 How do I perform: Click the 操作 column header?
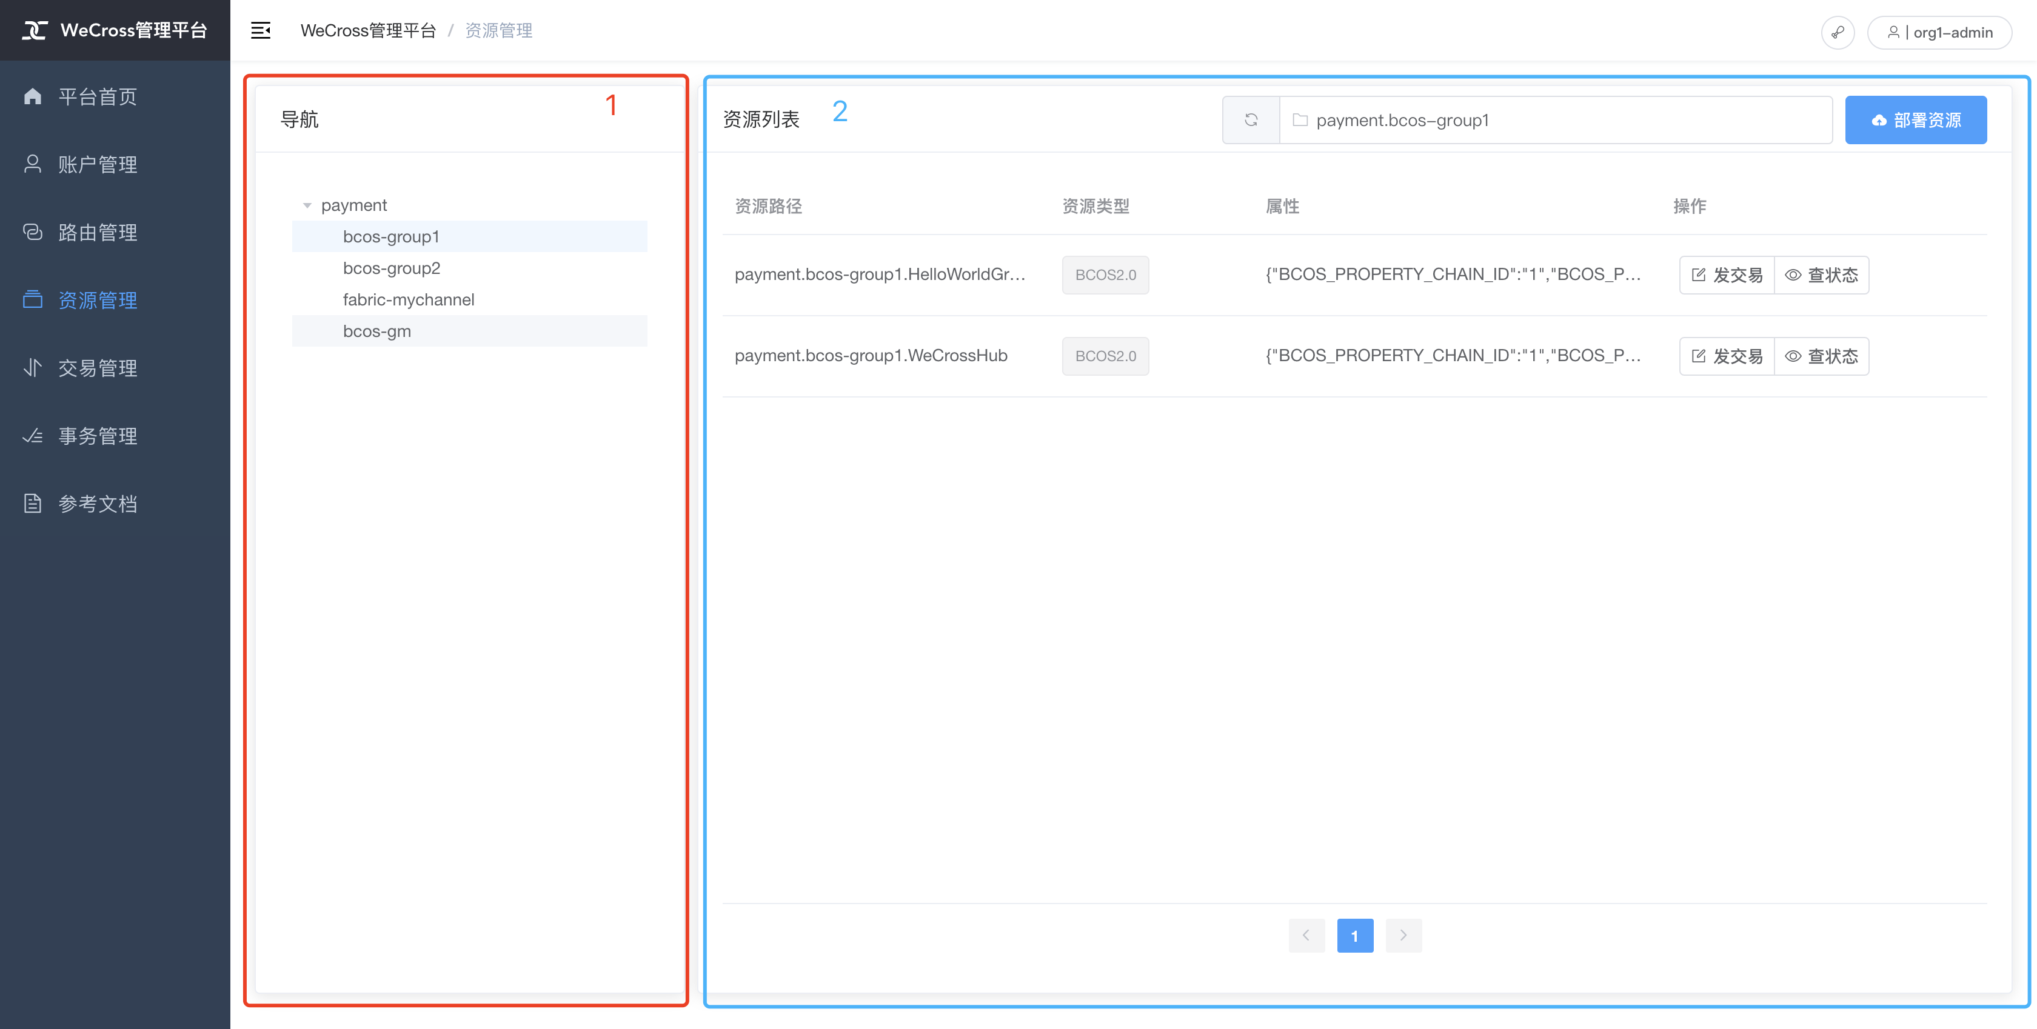point(1690,206)
